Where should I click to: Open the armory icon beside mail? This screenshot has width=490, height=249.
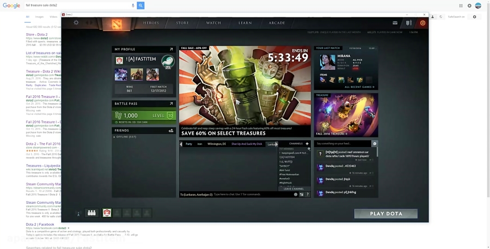point(408,23)
